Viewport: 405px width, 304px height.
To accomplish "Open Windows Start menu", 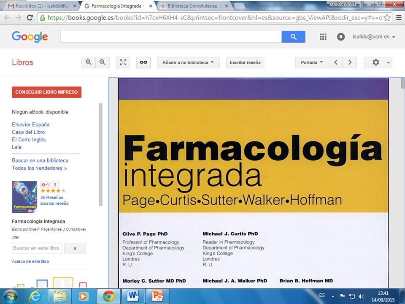I will [10, 296].
